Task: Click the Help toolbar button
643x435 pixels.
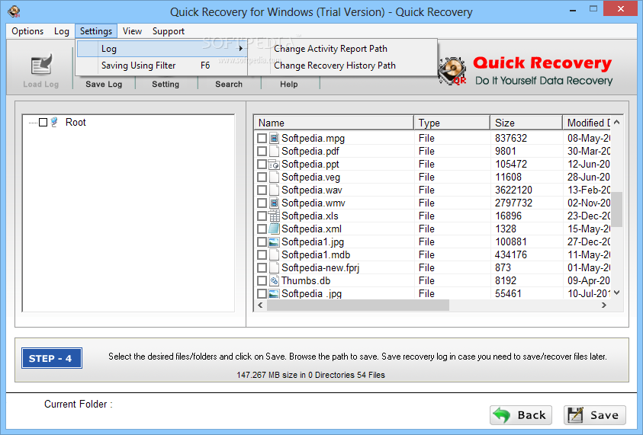Action: coord(288,84)
